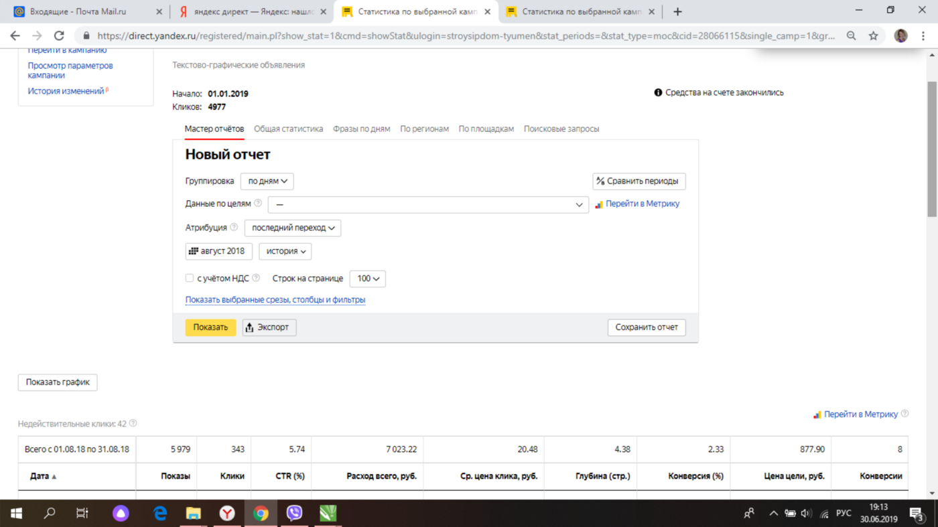Enable the с учётом НДС checkbox
The height and width of the screenshot is (527, 938).
[190, 278]
